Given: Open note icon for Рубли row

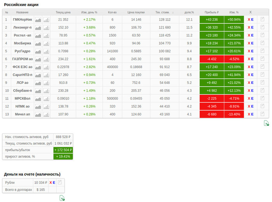Looking at the screenshot, I should (60, 182).
